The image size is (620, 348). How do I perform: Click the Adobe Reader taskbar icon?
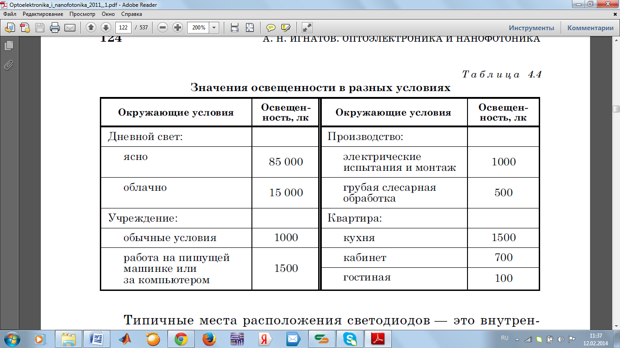pyautogui.click(x=379, y=339)
